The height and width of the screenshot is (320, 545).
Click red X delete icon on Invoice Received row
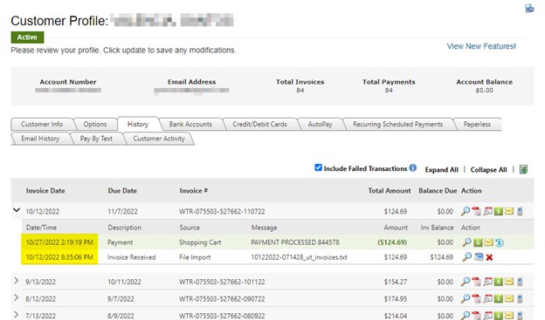[x=489, y=257]
